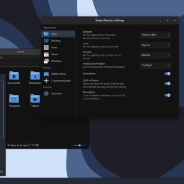Select the Style icon in sidebar

pyautogui.click(x=46, y=34)
